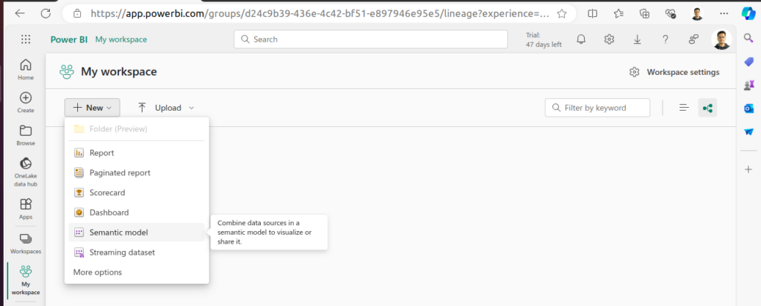761x306 pixels.
Task: Open the app launcher waffle icon
Action: click(x=26, y=39)
